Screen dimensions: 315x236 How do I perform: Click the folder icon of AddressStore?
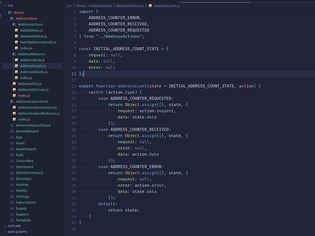tap(12, 18)
